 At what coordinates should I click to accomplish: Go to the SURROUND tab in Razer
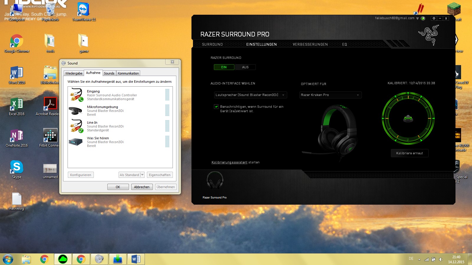click(x=212, y=44)
